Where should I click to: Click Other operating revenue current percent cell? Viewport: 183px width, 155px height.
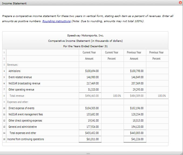[x=113, y=89]
